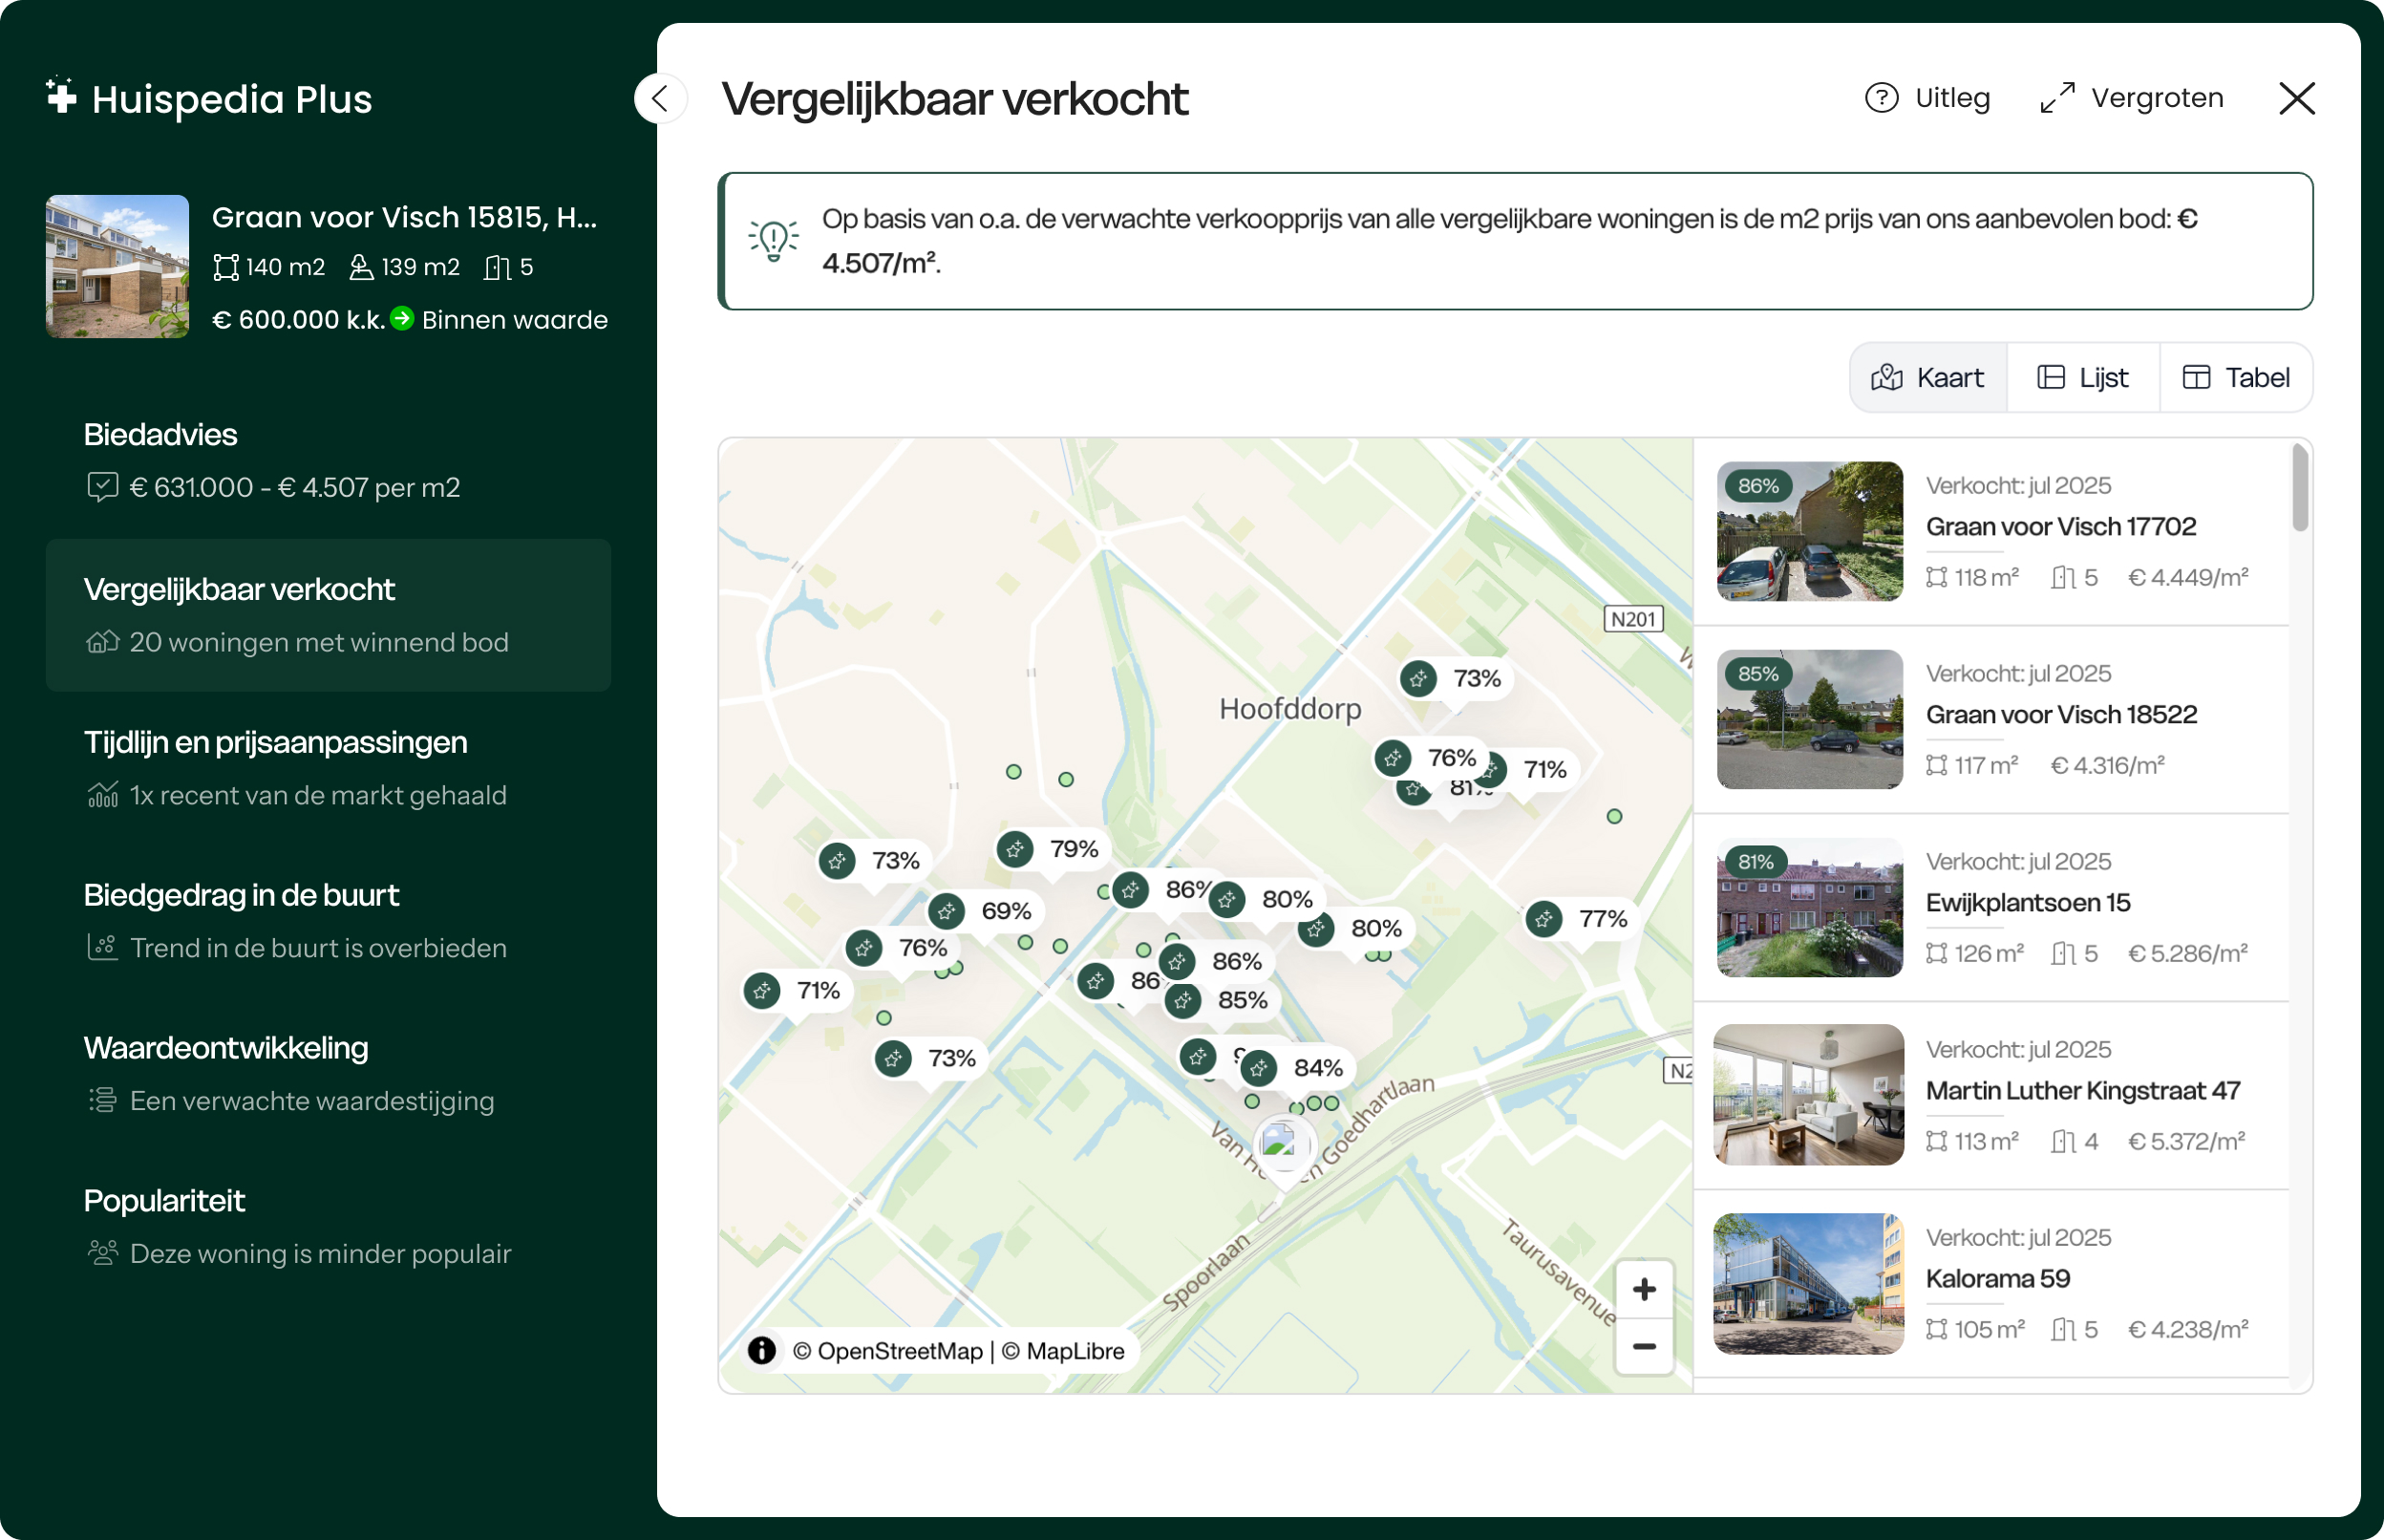Switch to the Lijst view
The height and width of the screenshot is (1540, 2384).
[x=2082, y=377]
